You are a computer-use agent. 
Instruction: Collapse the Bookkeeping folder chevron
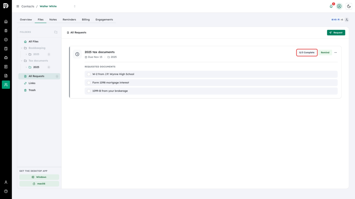tap(22, 48)
